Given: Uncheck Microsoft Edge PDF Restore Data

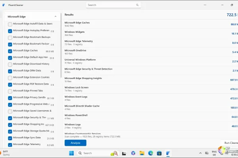Looking at the screenshot, I should pos(10,85).
